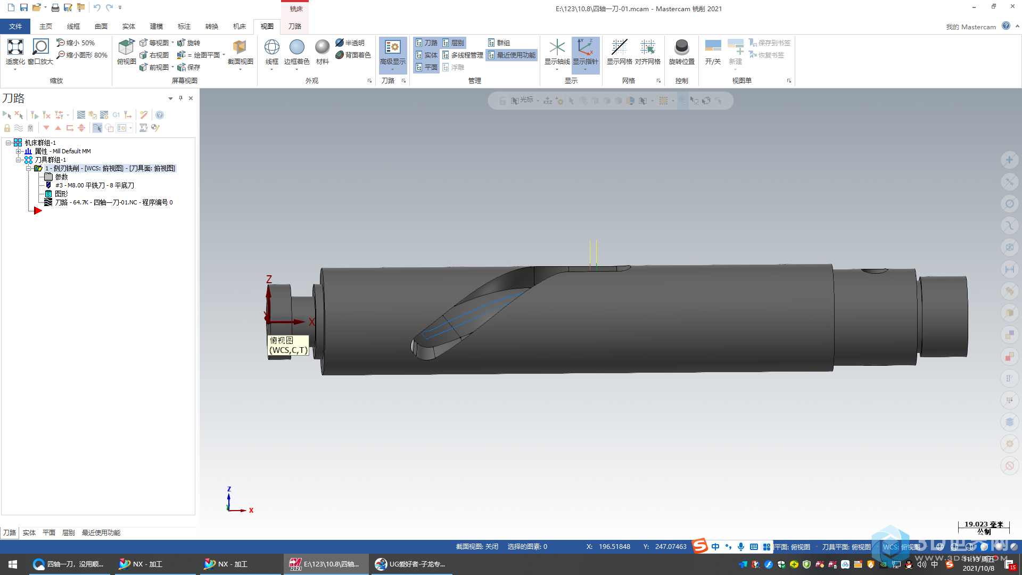Click status bar 刀具平面: 俯视图
This screenshot has height=575, width=1022.
pyautogui.click(x=846, y=547)
